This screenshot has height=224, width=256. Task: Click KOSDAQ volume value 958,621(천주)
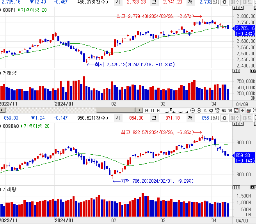[93, 118]
